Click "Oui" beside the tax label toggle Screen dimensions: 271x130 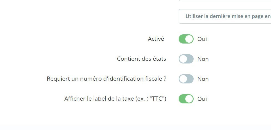click(x=202, y=99)
